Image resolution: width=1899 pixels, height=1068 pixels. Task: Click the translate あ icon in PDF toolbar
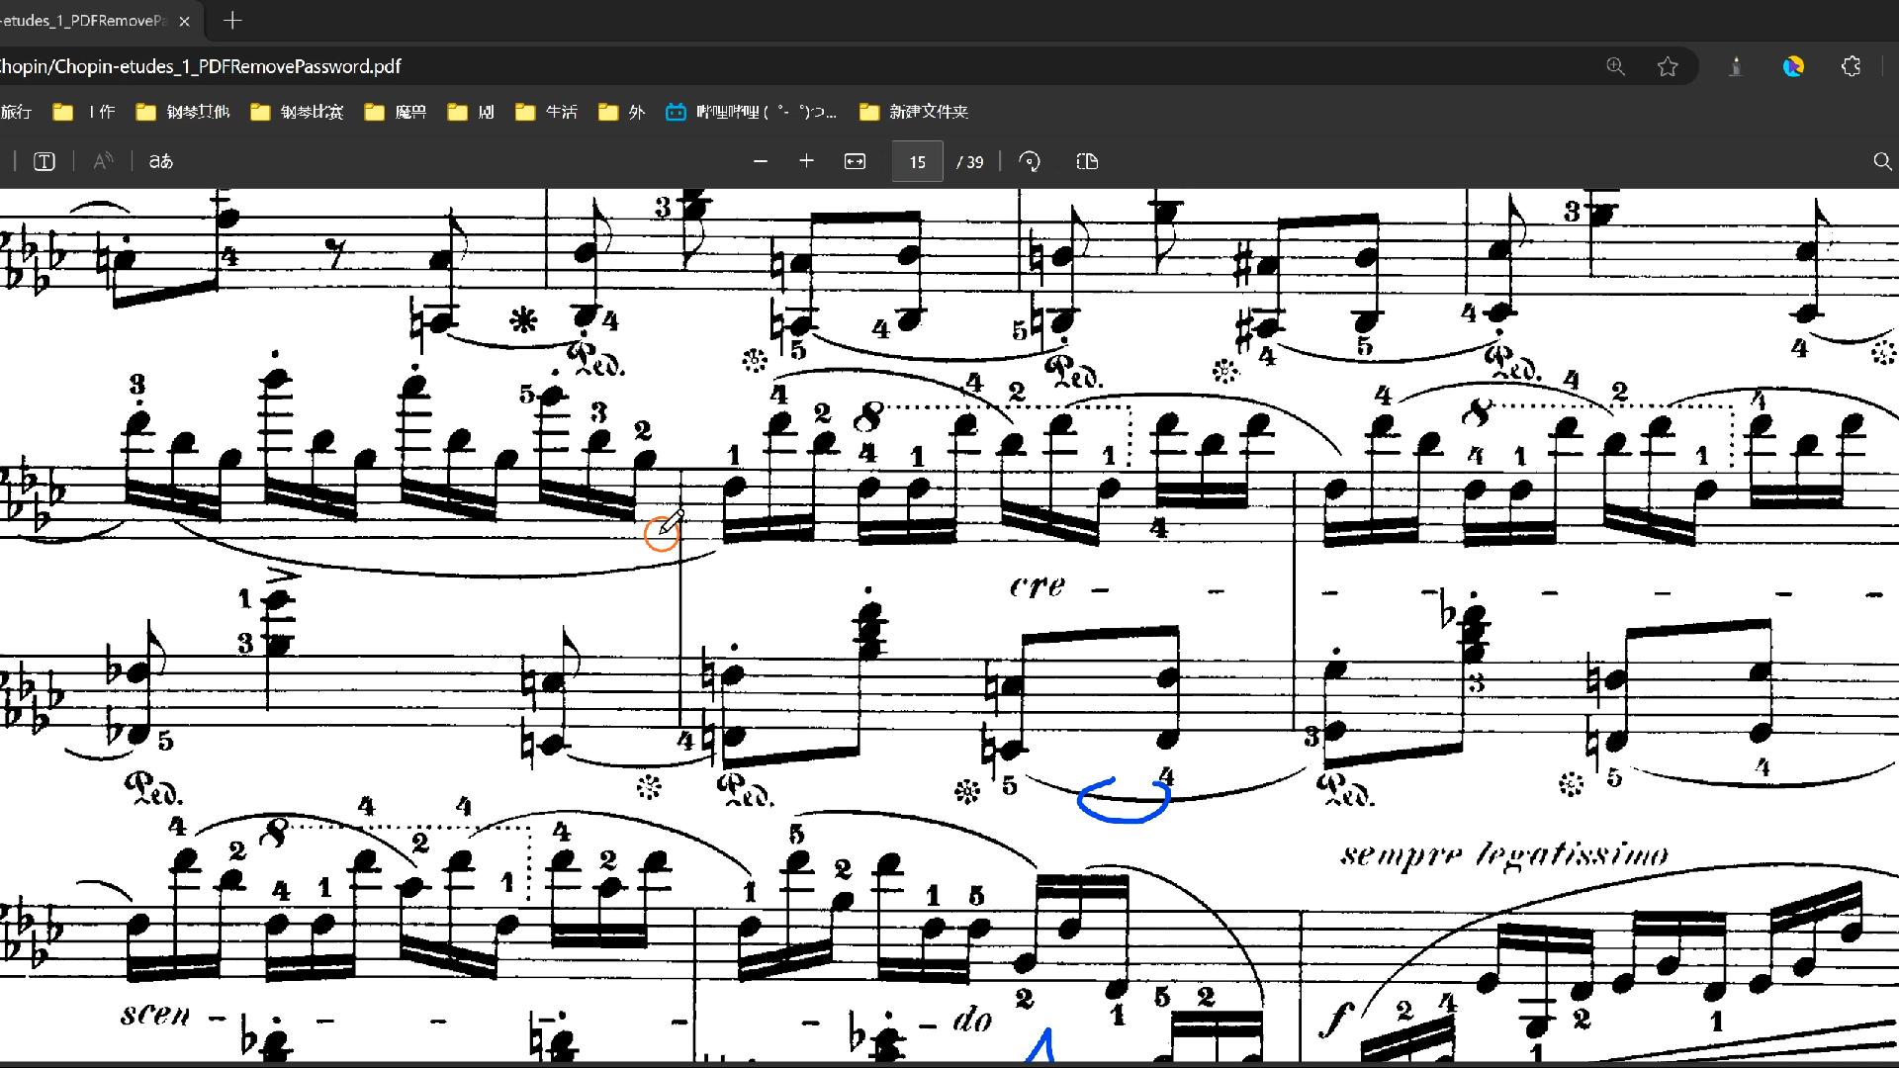tap(161, 161)
